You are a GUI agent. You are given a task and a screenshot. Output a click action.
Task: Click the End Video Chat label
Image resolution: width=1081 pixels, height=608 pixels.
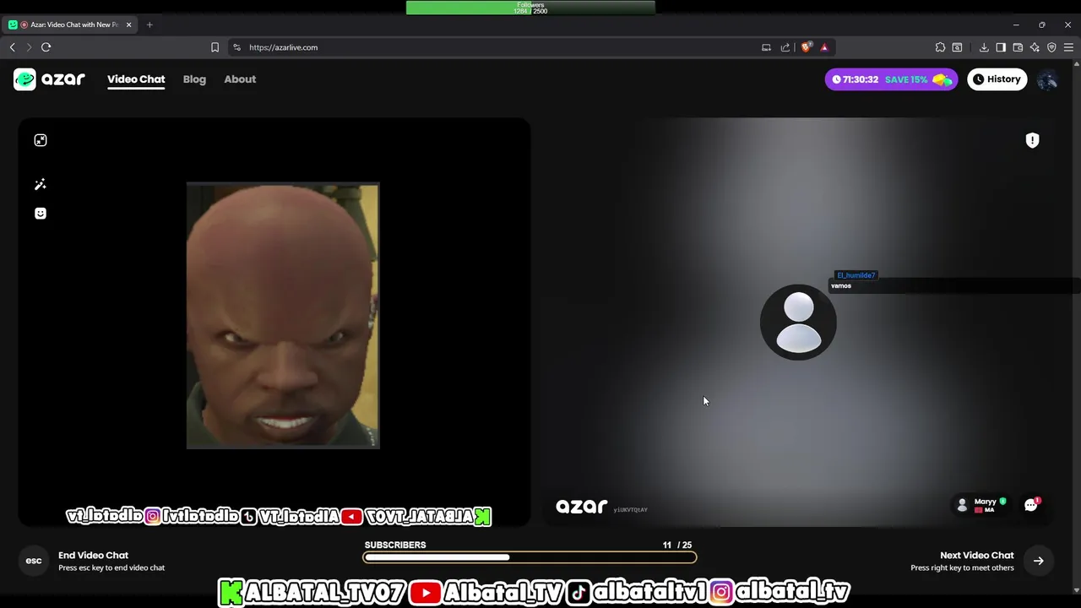(x=93, y=555)
